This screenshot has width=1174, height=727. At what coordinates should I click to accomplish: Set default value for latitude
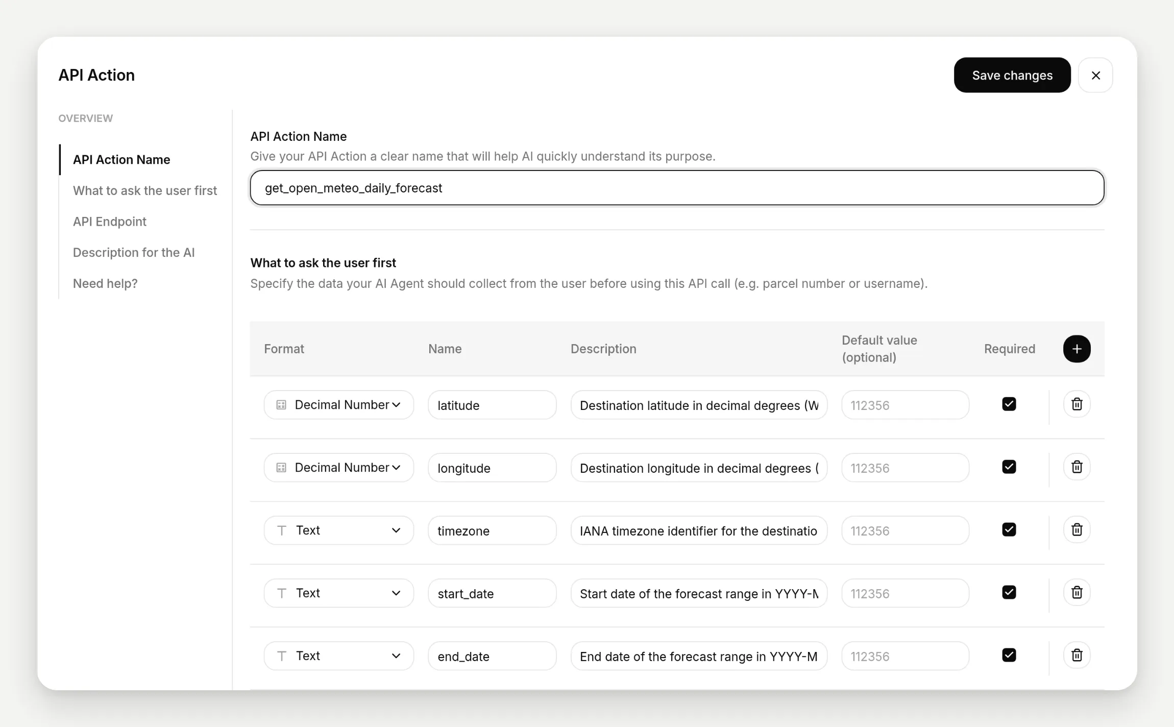click(905, 405)
